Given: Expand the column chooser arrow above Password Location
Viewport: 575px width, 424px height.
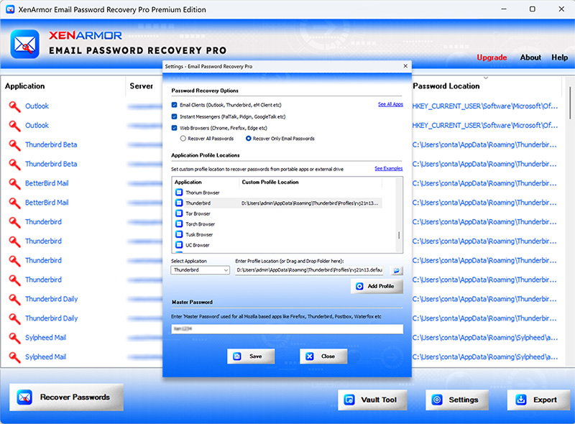Looking at the screenshot, I should click(486, 78).
